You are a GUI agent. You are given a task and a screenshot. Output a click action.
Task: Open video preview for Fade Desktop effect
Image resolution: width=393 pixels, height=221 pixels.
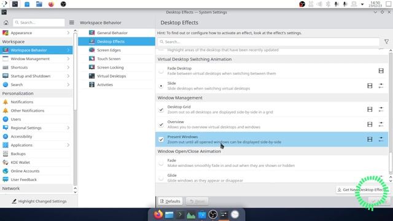pyautogui.click(x=381, y=71)
